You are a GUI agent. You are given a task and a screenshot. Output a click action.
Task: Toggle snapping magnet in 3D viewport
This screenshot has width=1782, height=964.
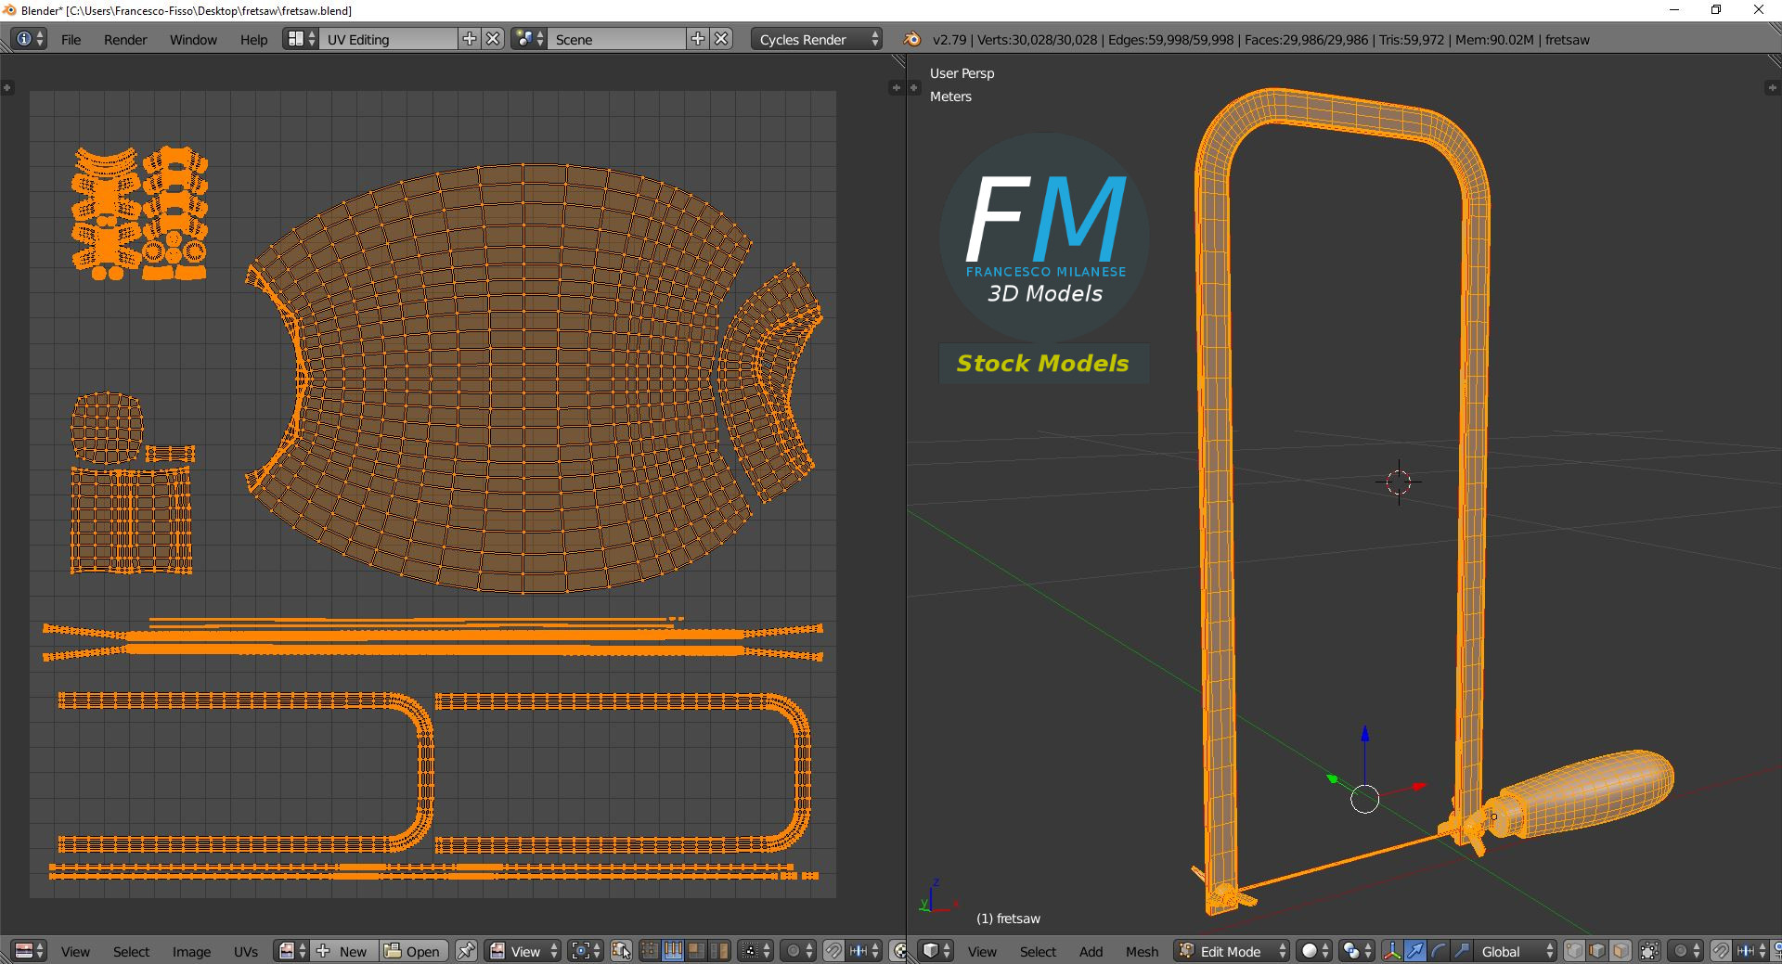(1720, 951)
